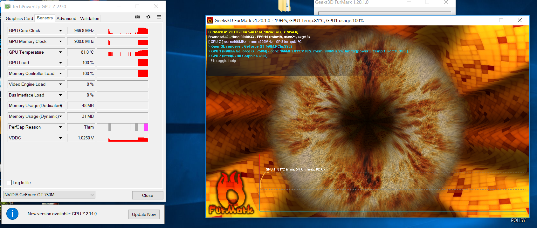
Task: Expand the PerfCap Reason dropdown
Action: [x=60, y=127]
